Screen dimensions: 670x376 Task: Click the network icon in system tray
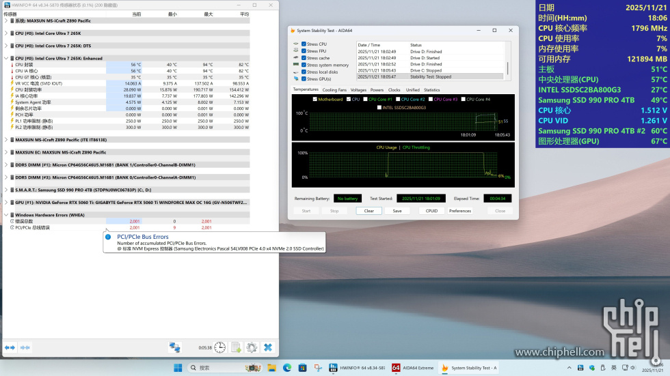pyautogui.click(x=625, y=368)
